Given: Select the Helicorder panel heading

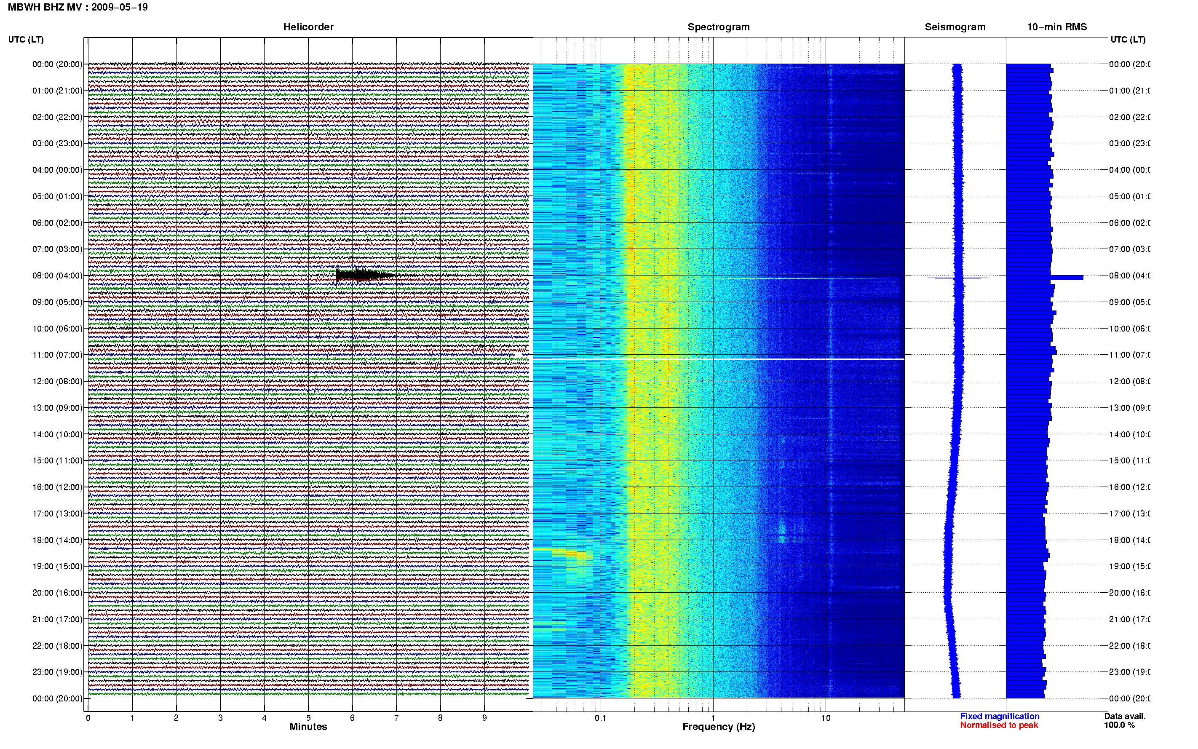Looking at the screenshot, I should tap(308, 27).
